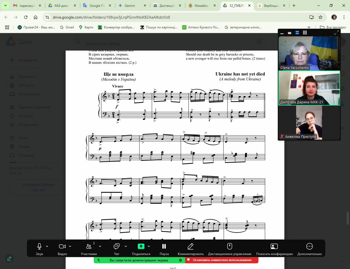
Task: Select Дмітрієва Дарина video thumbnail
Action: 309,88
